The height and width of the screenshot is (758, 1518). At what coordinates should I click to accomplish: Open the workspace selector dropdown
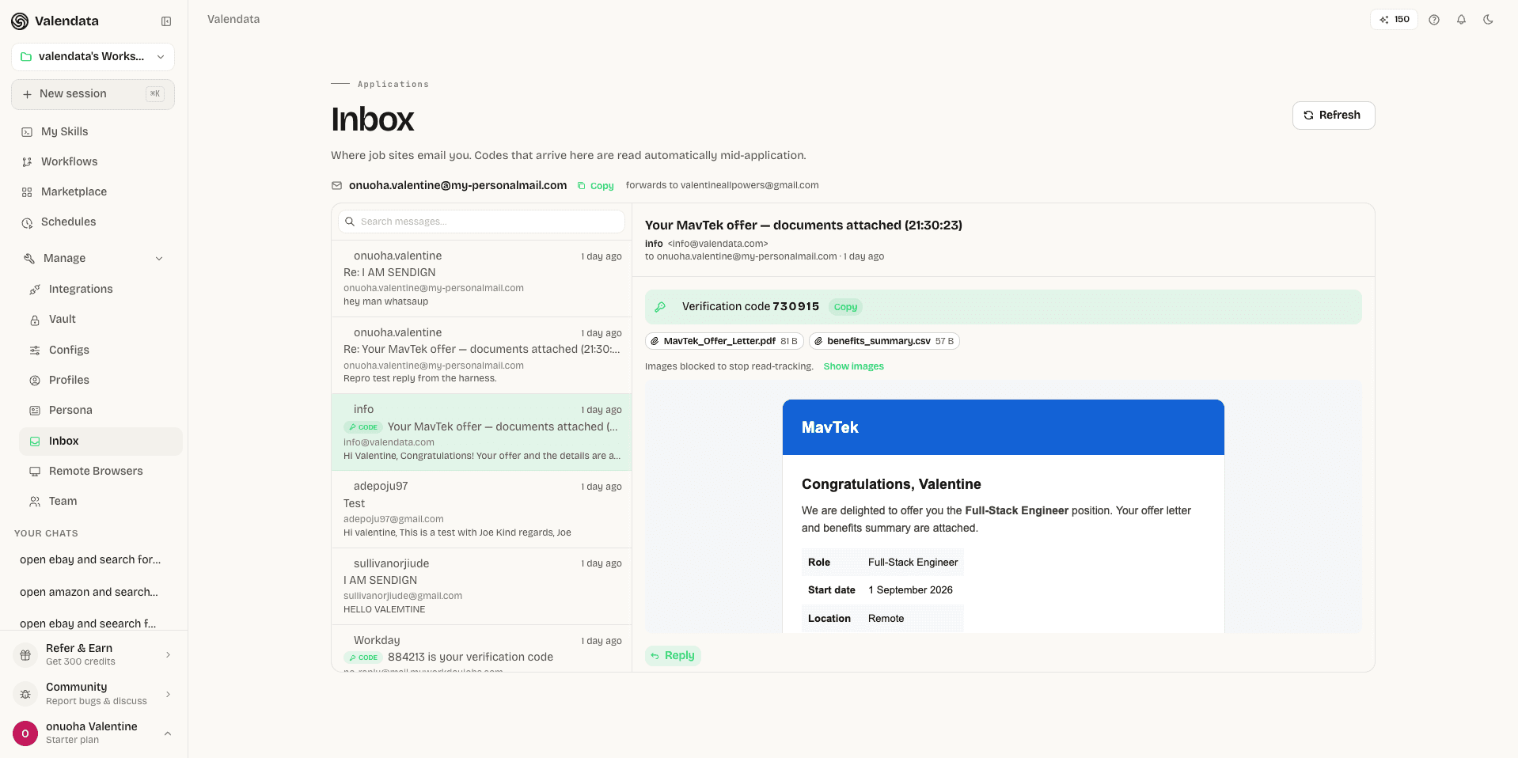click(93, 57)
